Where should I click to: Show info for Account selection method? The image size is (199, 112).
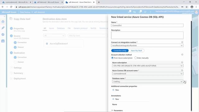[x=182, y=55]
